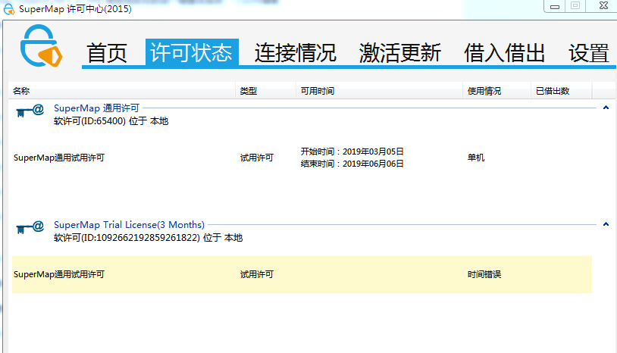Minimize the SuperMap 许可中心 window
This screenshot has height=353, width=617.
555,6
